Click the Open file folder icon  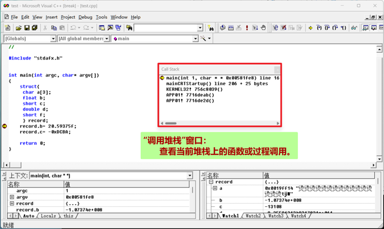click(18, 28)
